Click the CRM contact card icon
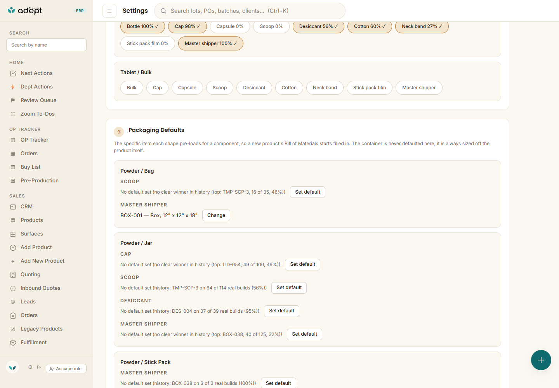The image size is (559, 388). pos(13,207)
